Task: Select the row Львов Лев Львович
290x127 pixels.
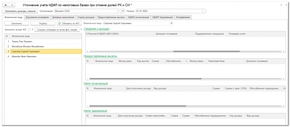Action: (x=43, y=41)
